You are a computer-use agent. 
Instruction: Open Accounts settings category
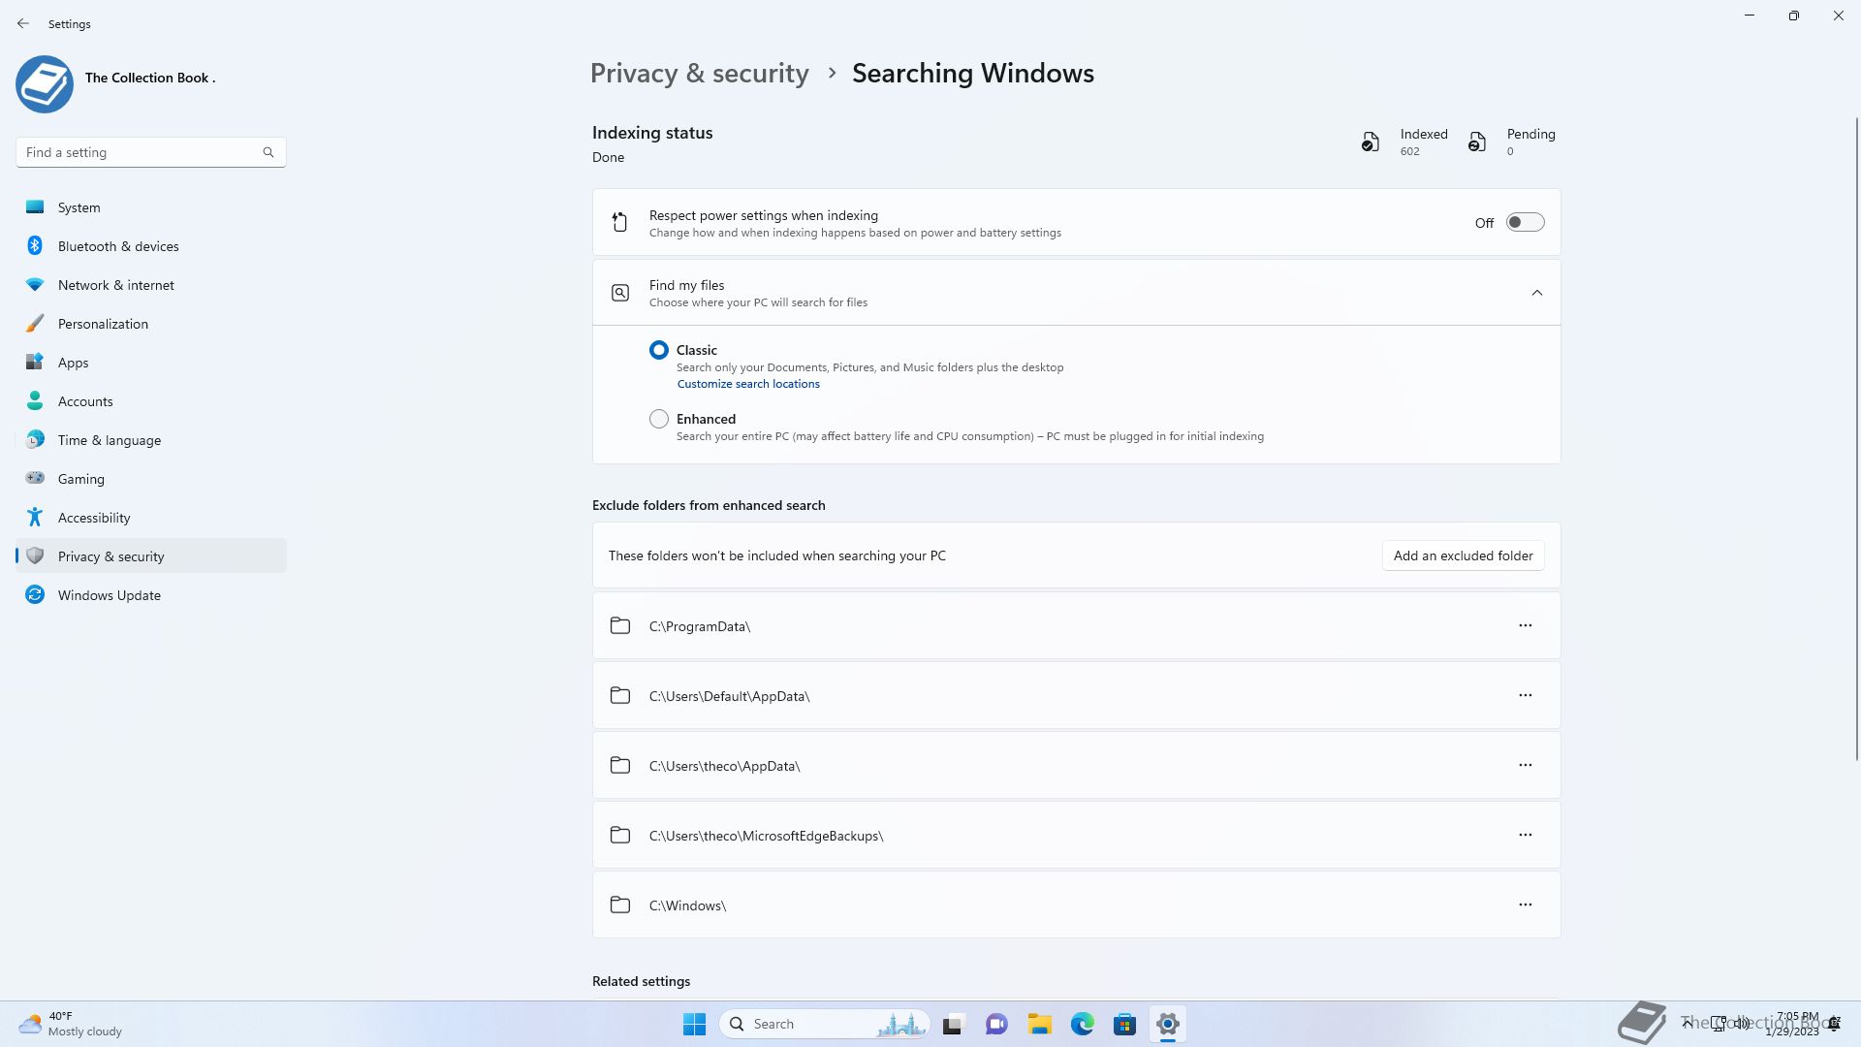pyautogui.click(x=151, y=401)
